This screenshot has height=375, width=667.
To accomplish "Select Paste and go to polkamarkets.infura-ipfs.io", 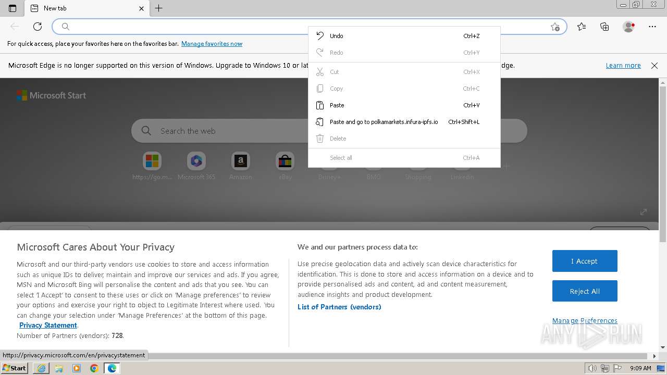I will coord(404,122).
